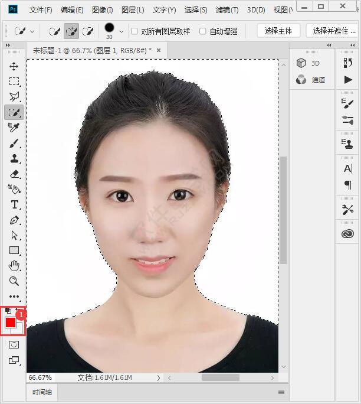Open status bar document info arrow
361x404 pixels.
click(158, 377)
